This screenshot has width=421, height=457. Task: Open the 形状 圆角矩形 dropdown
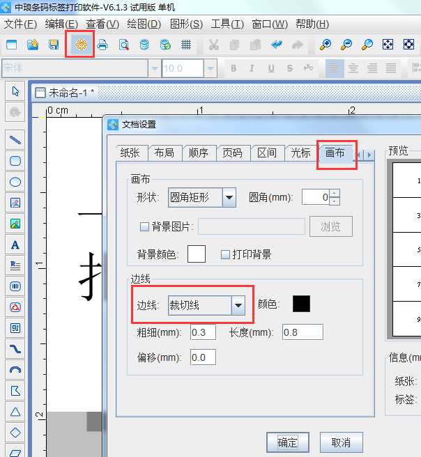point(229,198)
